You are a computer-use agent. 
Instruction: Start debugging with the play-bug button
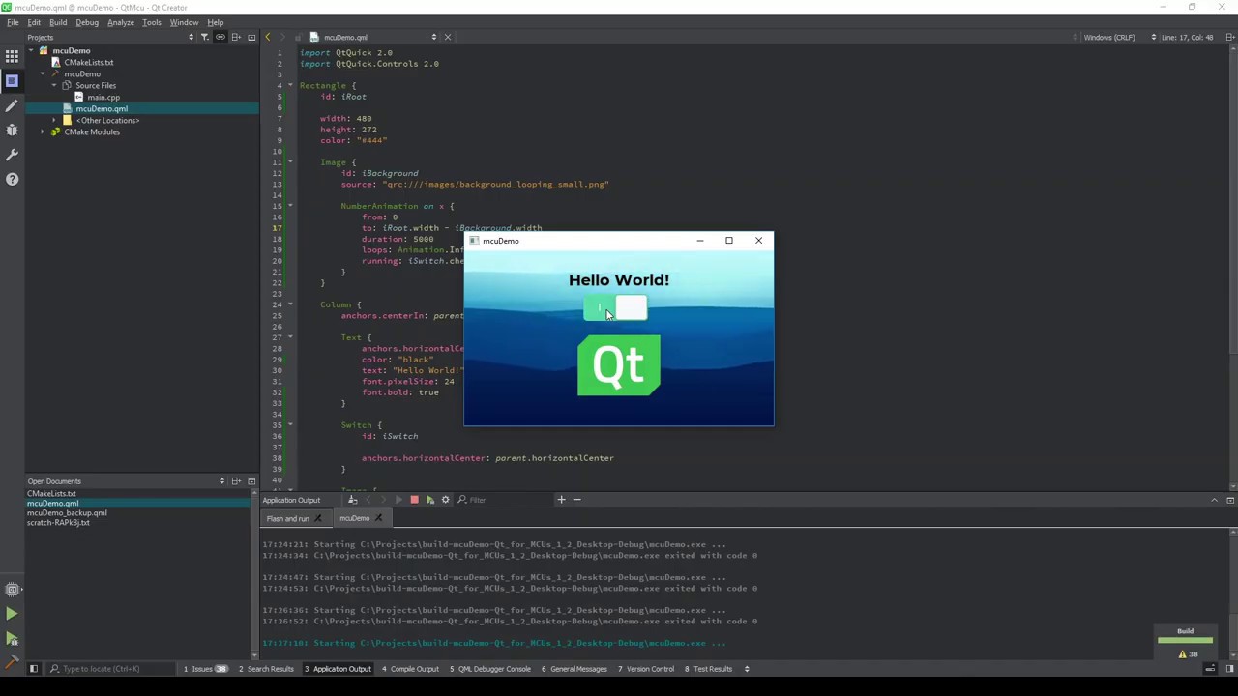[12, 638]
